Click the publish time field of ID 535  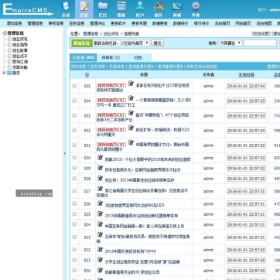[246, 86]
